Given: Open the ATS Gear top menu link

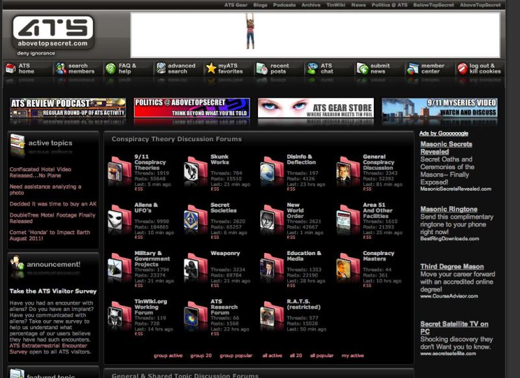Looking at the screenshot, I should 236,5.
